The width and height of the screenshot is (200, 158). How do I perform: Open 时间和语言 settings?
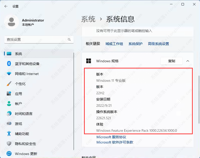[21, 113]
